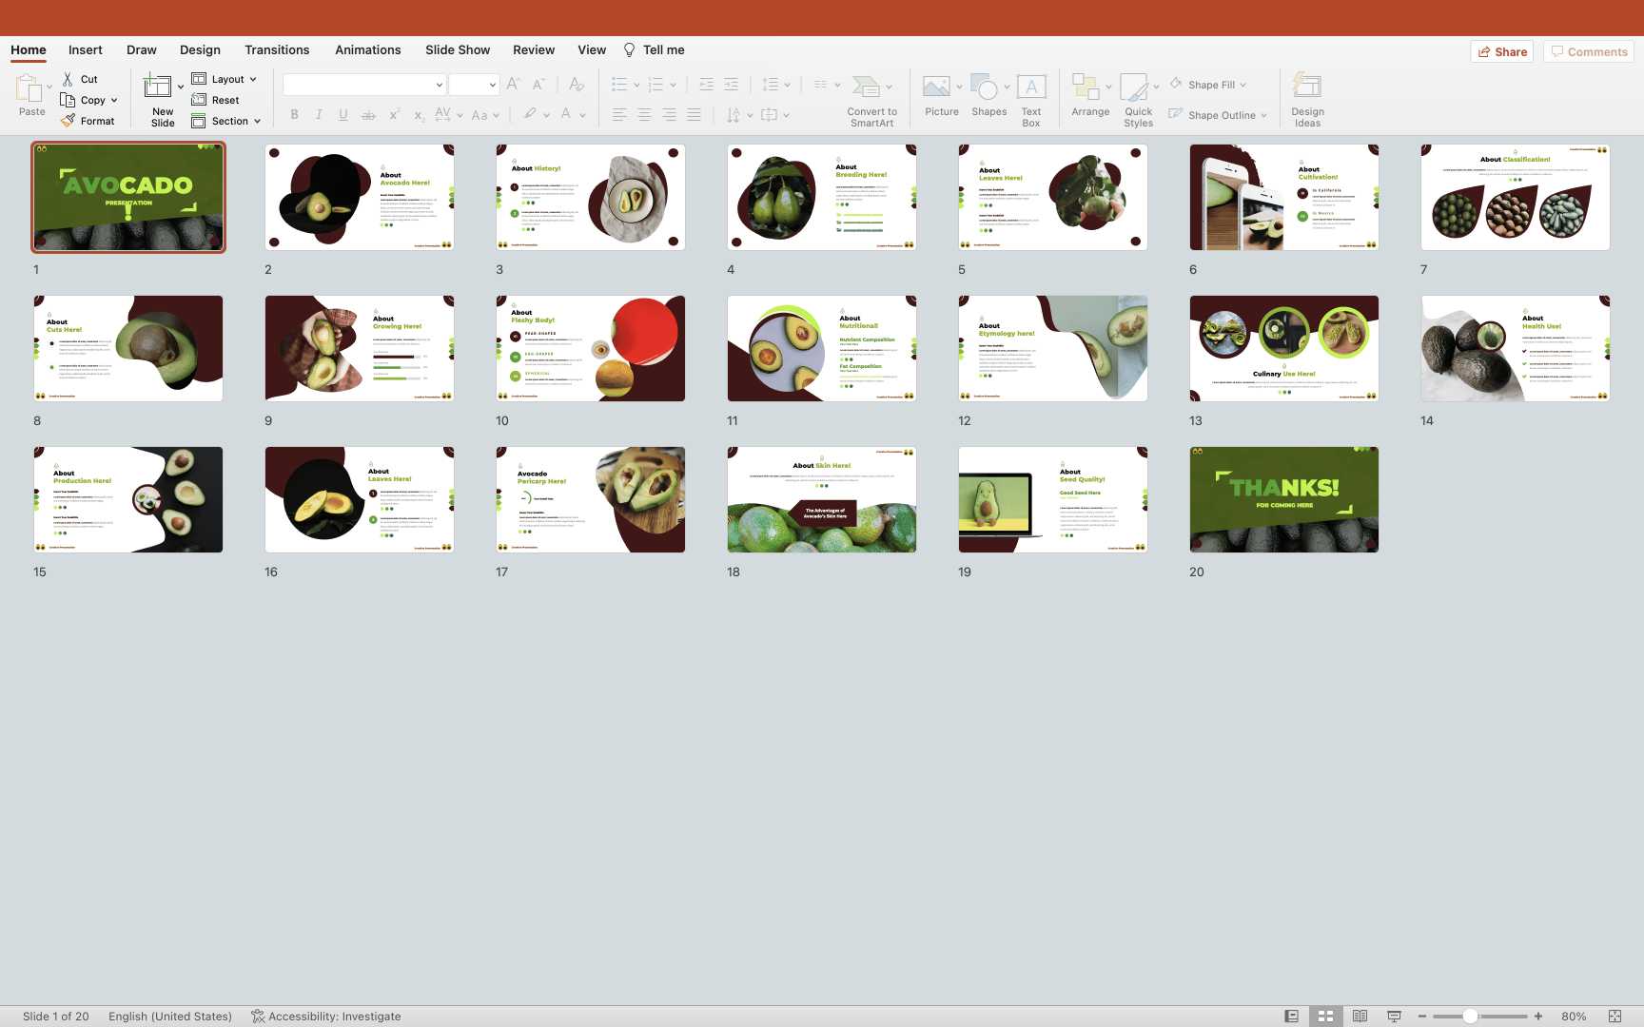Insert a Text Box
Viewport: 1644px width, 1027px height.
1031,87
